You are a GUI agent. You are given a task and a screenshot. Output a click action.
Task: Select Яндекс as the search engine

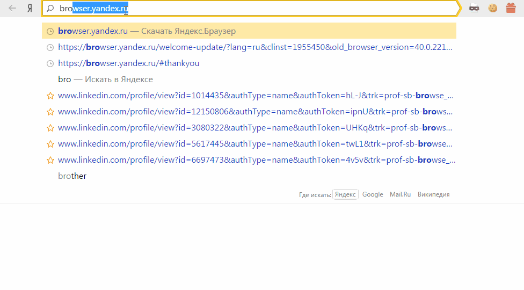tap(345, 194)
